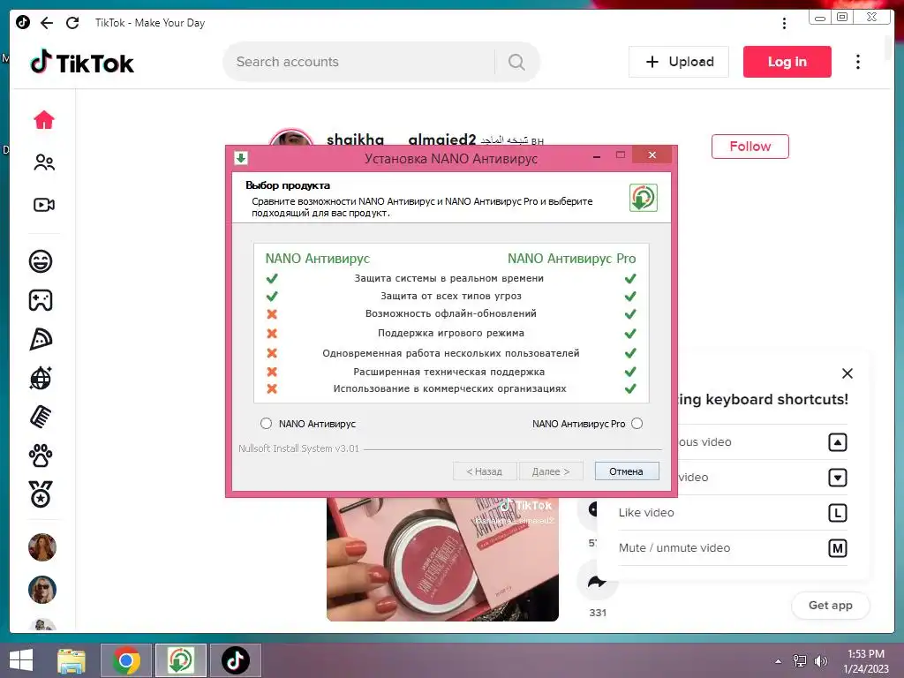Viewport: 904px width, 678px height.
Task: Click the search magnifier icon
Action: [516, 62]
